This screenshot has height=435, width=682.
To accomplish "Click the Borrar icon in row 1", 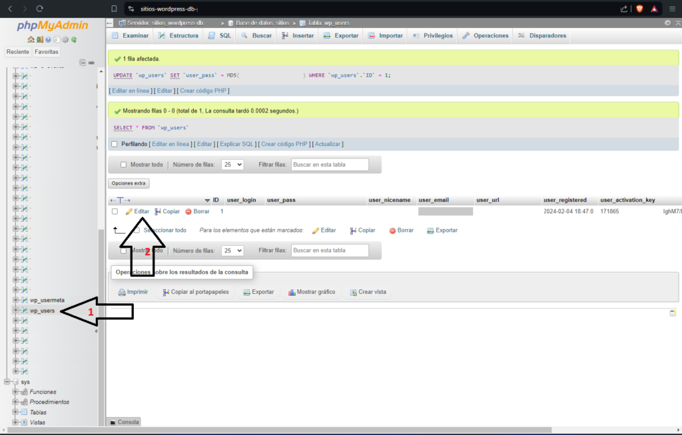I will pos(188,211).
